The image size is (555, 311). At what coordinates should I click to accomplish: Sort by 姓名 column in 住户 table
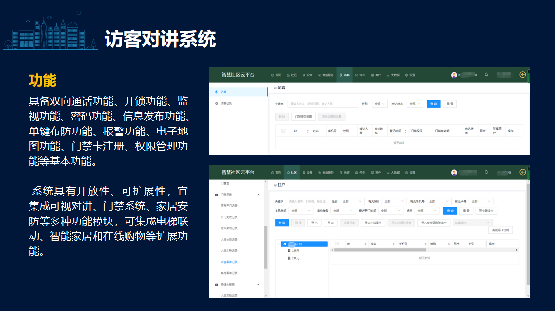[393, 244]
